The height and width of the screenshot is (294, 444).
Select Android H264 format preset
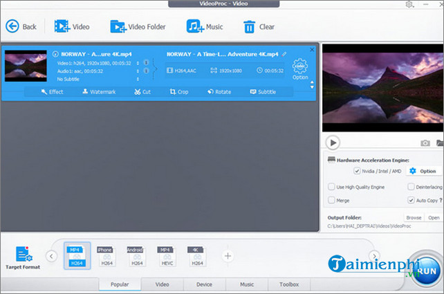click(136, 256)
